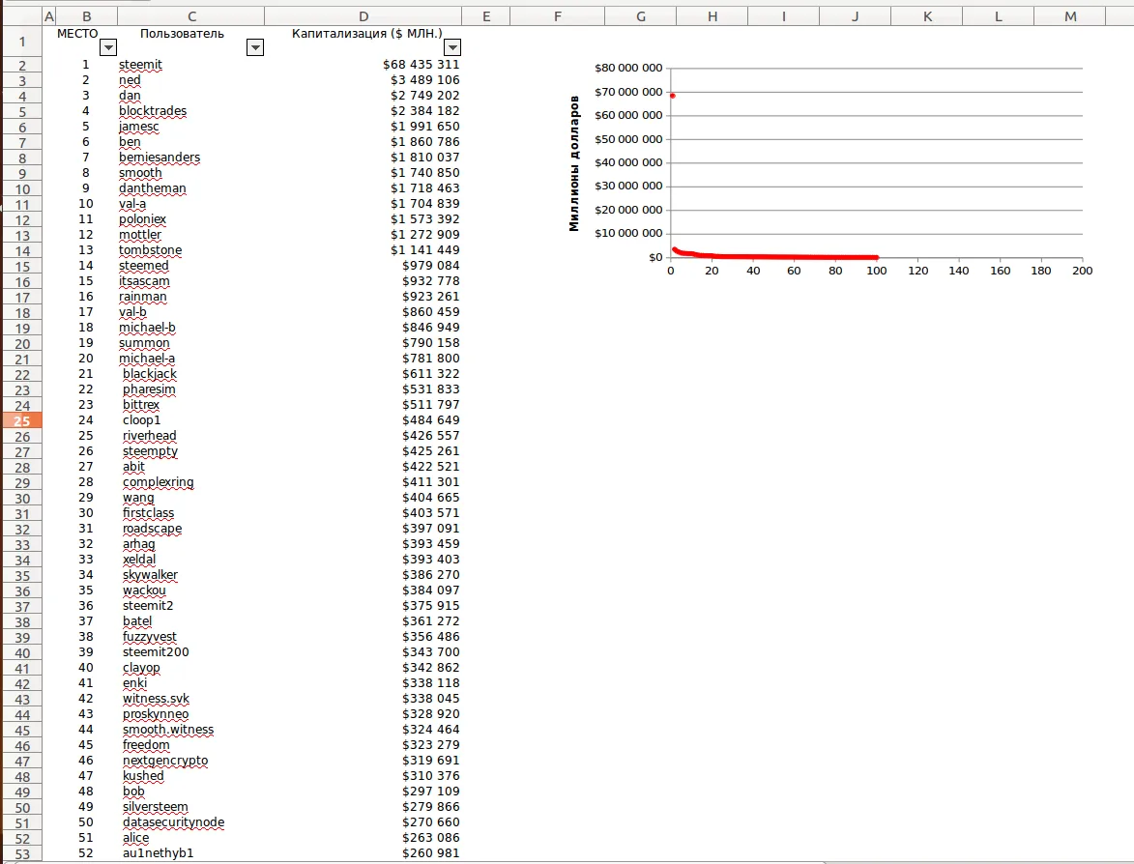Screen dimensions: 1134x864
Task: Click the cloop1 user cell
Action: [142, 420]
